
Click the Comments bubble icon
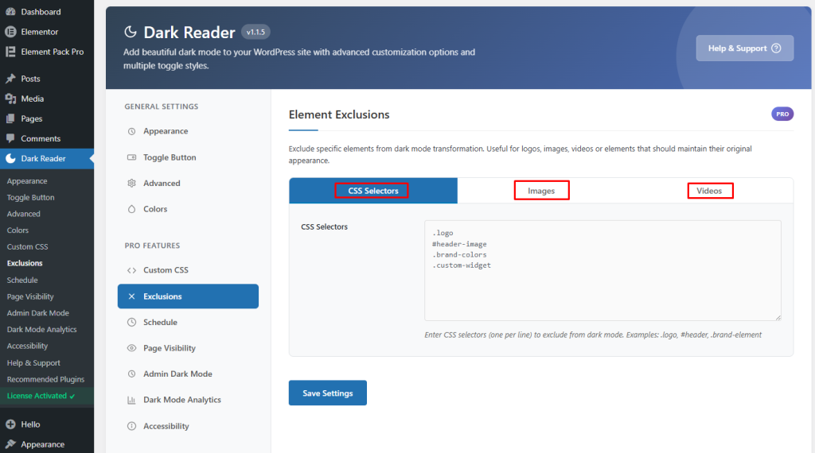coord(10,138)
